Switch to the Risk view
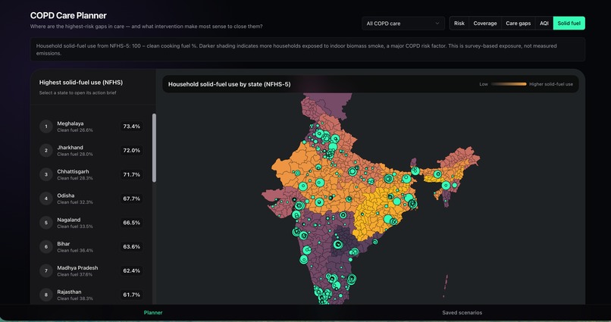 coord(459,23)
